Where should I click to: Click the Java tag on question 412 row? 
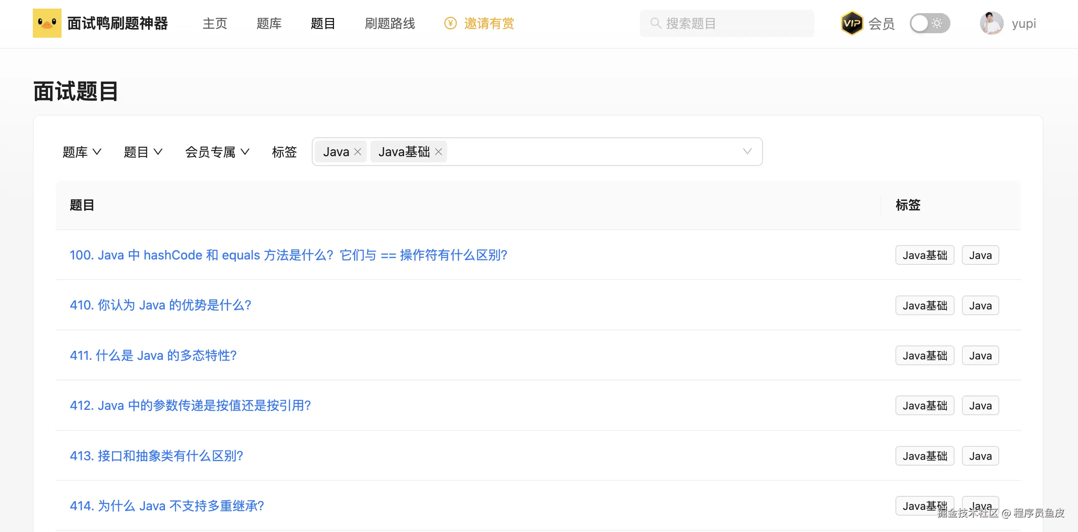point(980,406)
